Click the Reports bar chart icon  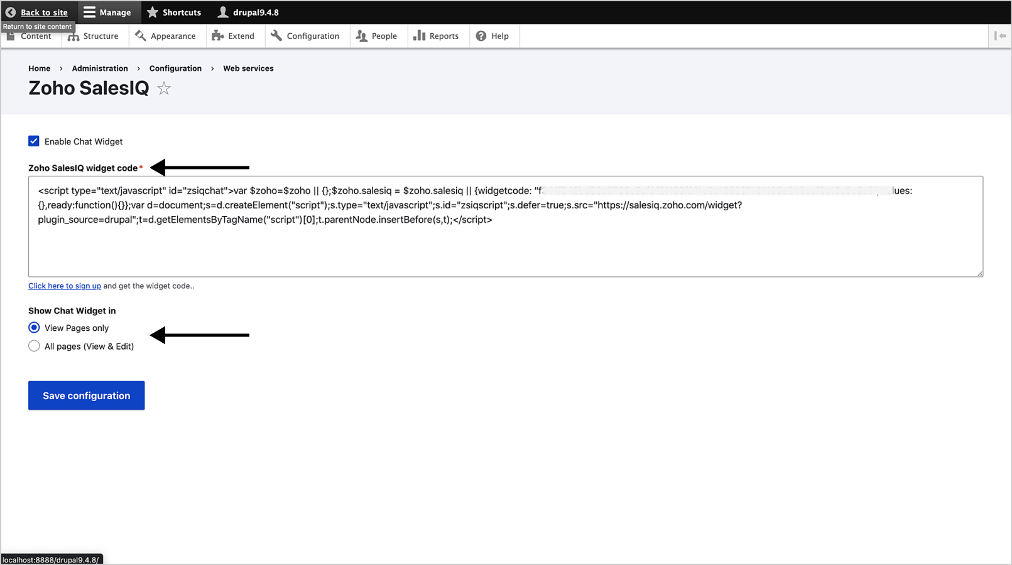[419, 36]
